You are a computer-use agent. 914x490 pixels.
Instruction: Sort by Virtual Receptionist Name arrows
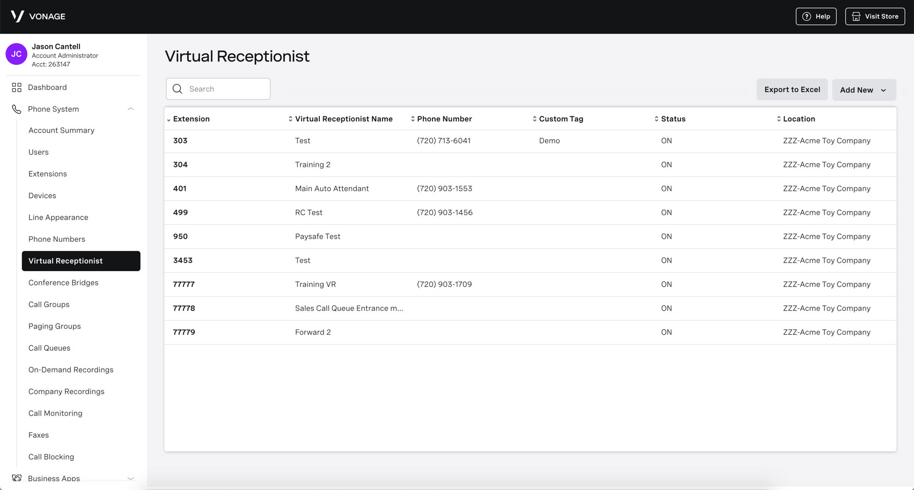click(291, 119)
